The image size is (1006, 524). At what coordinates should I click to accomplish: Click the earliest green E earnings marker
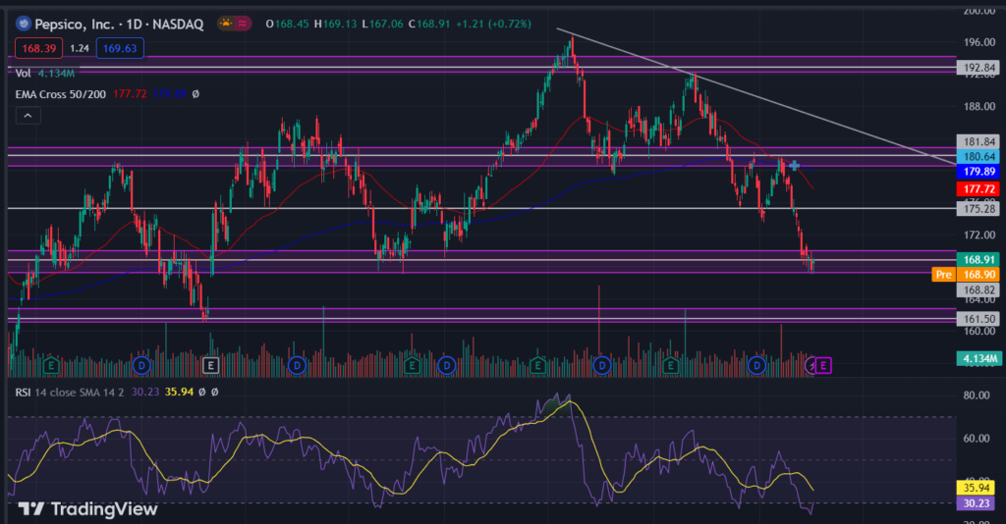click(51, 366)
